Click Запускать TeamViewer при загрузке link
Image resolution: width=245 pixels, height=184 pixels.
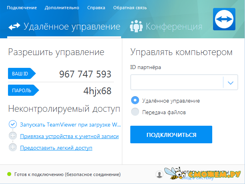70,125
